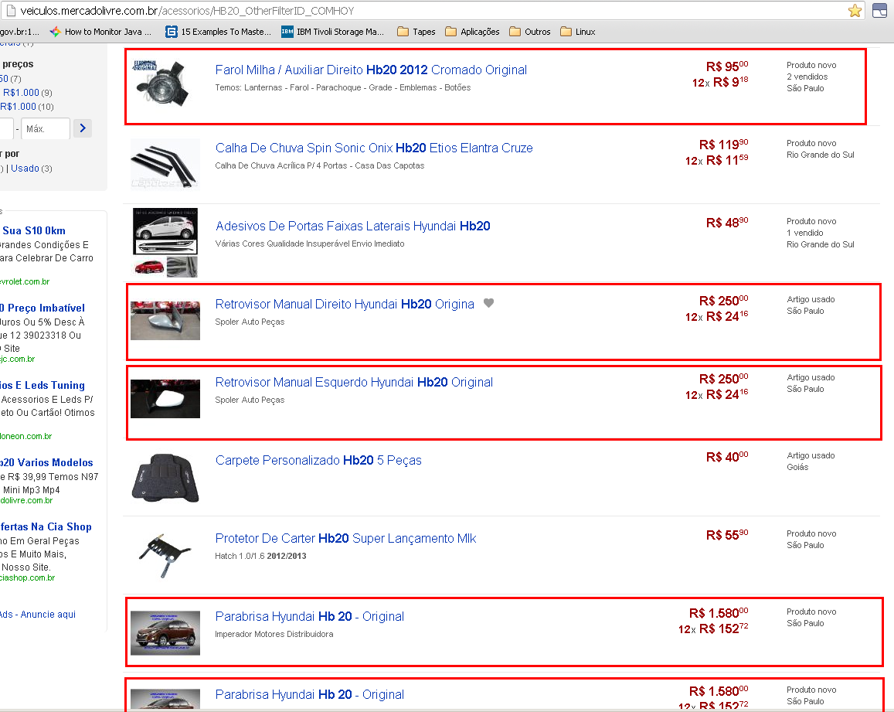Open the Outros bookmarks folder

tap(530, 32)
